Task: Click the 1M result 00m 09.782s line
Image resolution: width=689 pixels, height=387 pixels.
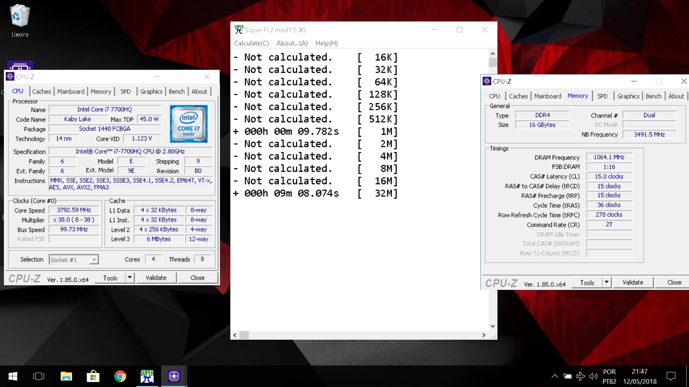Action: pyautogui.click(x=315, y=132)
